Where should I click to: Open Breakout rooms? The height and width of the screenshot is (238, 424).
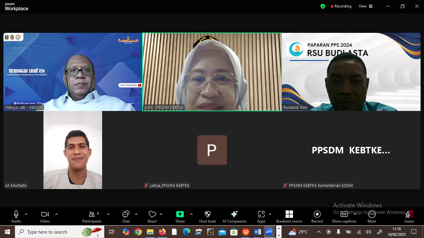click(289, 217)
